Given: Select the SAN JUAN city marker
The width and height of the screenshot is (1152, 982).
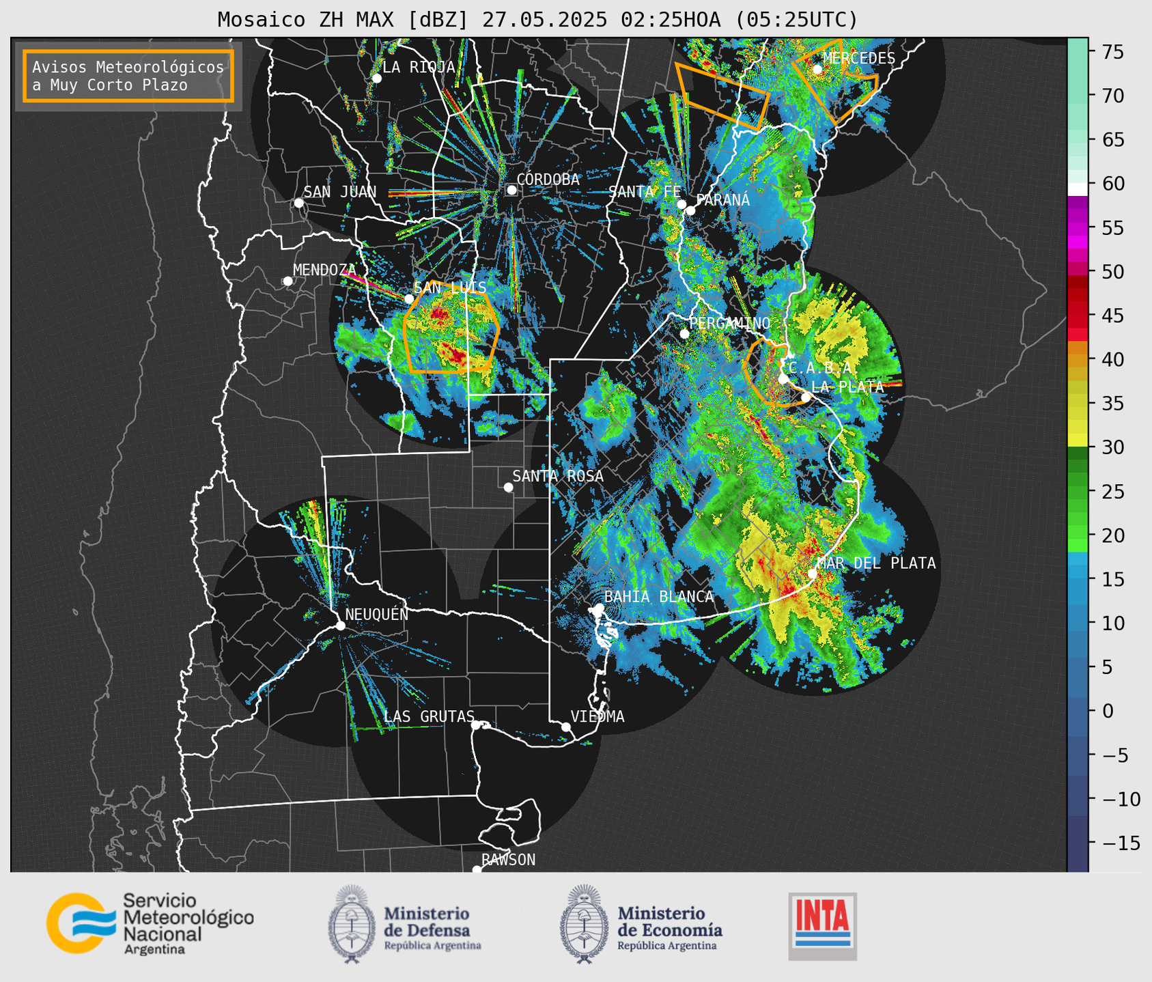Looking at the screenshot, I should (x=298, y=203).
